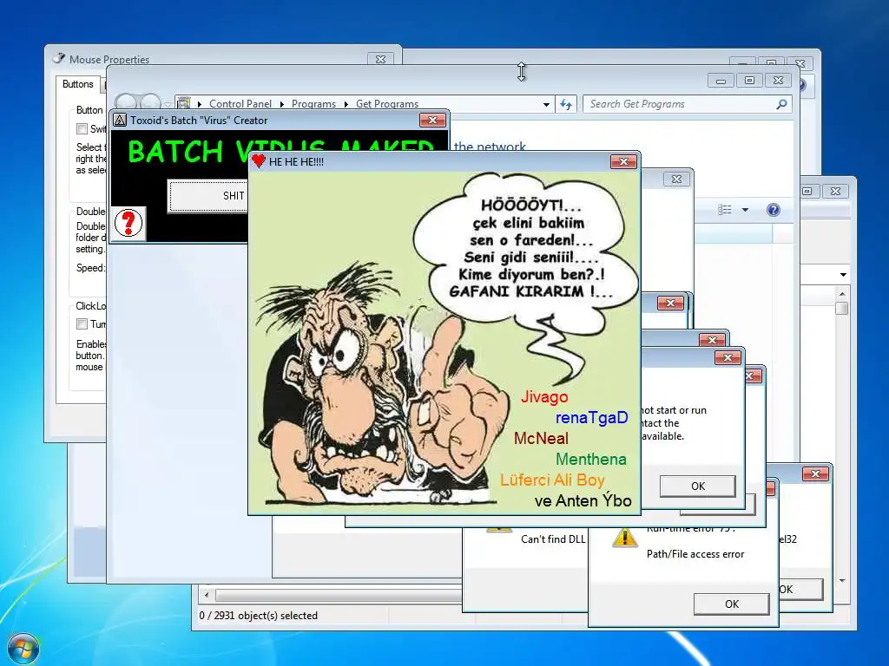This screenshot has width=889, height=666.
Task: Click the magnifier icon in Search Get Programs box
Action: [781, 104]
